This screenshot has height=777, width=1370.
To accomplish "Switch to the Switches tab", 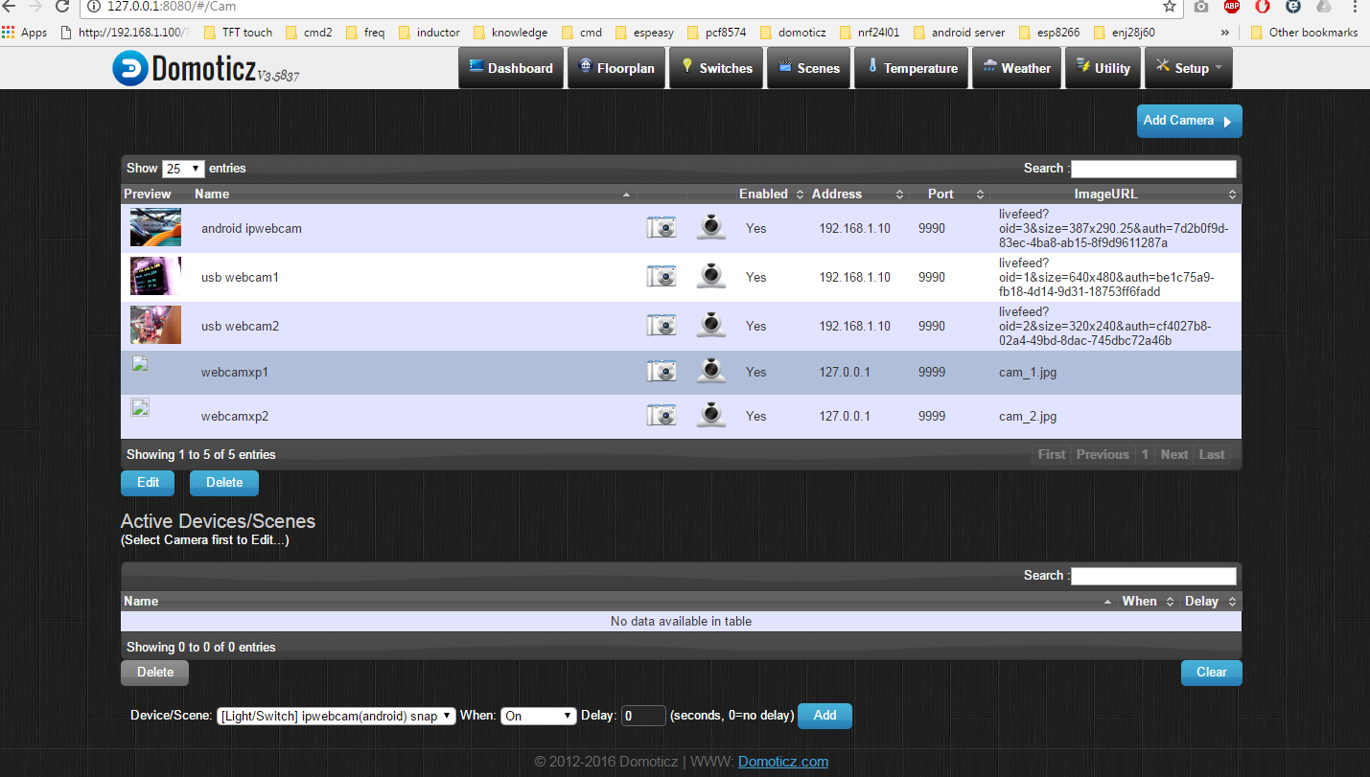I will (716, 68).
